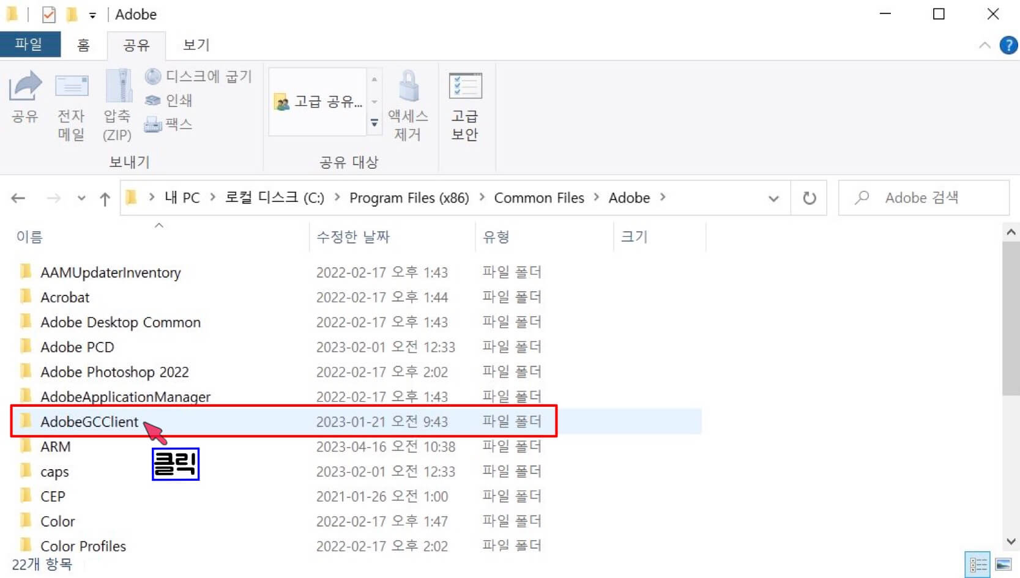Screen dimensions: 1020x578
Task: Select the Color Profiles folder
Action: pos(83,546)
